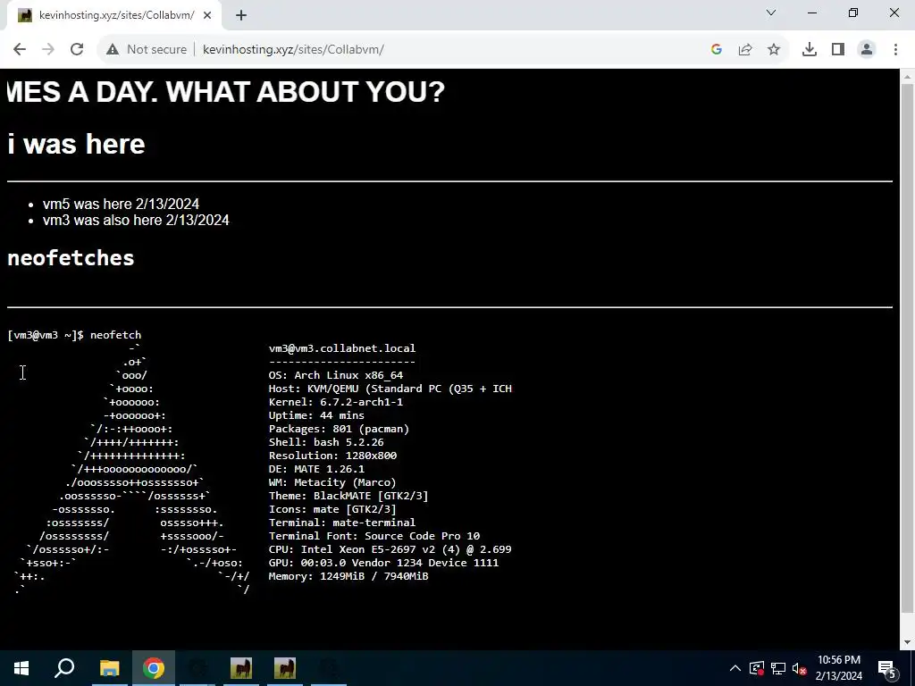
Task: Click the scrollbar down arrow
Action: click(x=907, y=642)
